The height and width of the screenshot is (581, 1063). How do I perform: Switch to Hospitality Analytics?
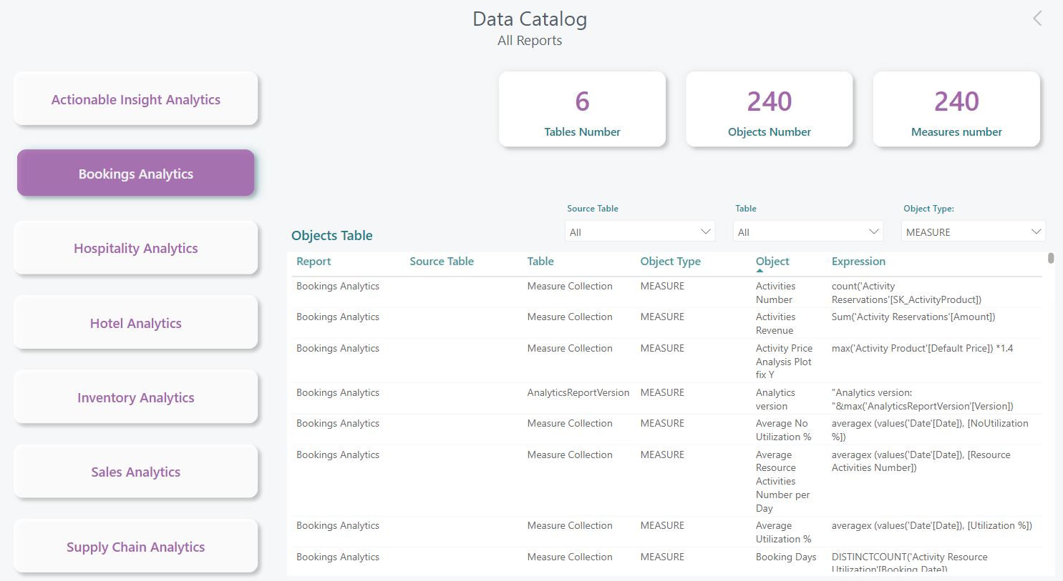point(136,248)
